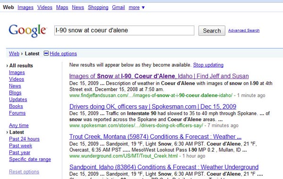The width and height of the screenshot is (283, 179).
Task: Click the '1 minute ago' timestamp
Action: (251, 95)
